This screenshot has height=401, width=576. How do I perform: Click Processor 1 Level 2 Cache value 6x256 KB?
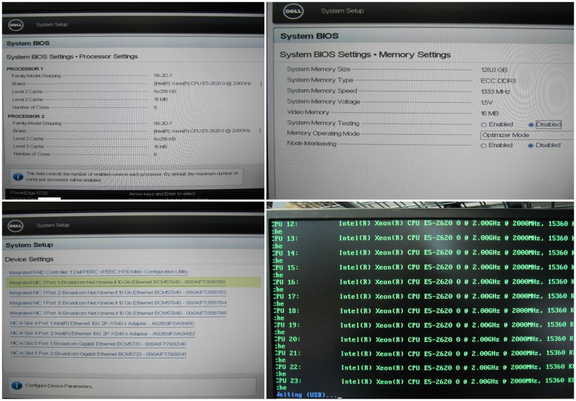[x=165, y=92]
